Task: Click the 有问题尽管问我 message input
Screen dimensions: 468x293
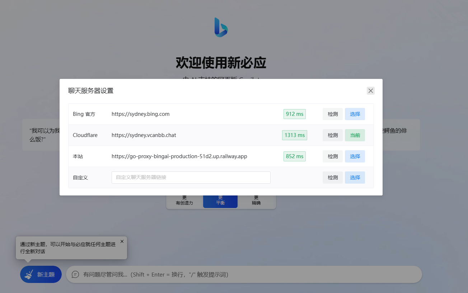Action: click(x=244, y=274)
